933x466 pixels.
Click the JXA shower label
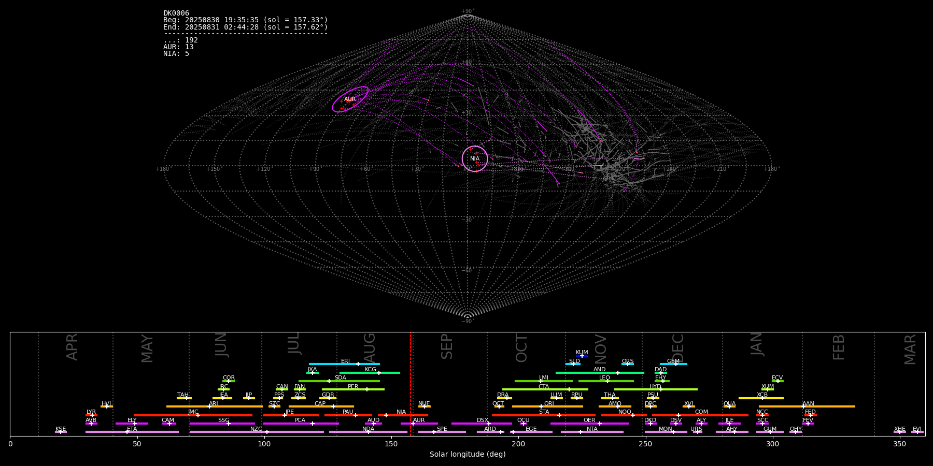(x=312, y=370)
